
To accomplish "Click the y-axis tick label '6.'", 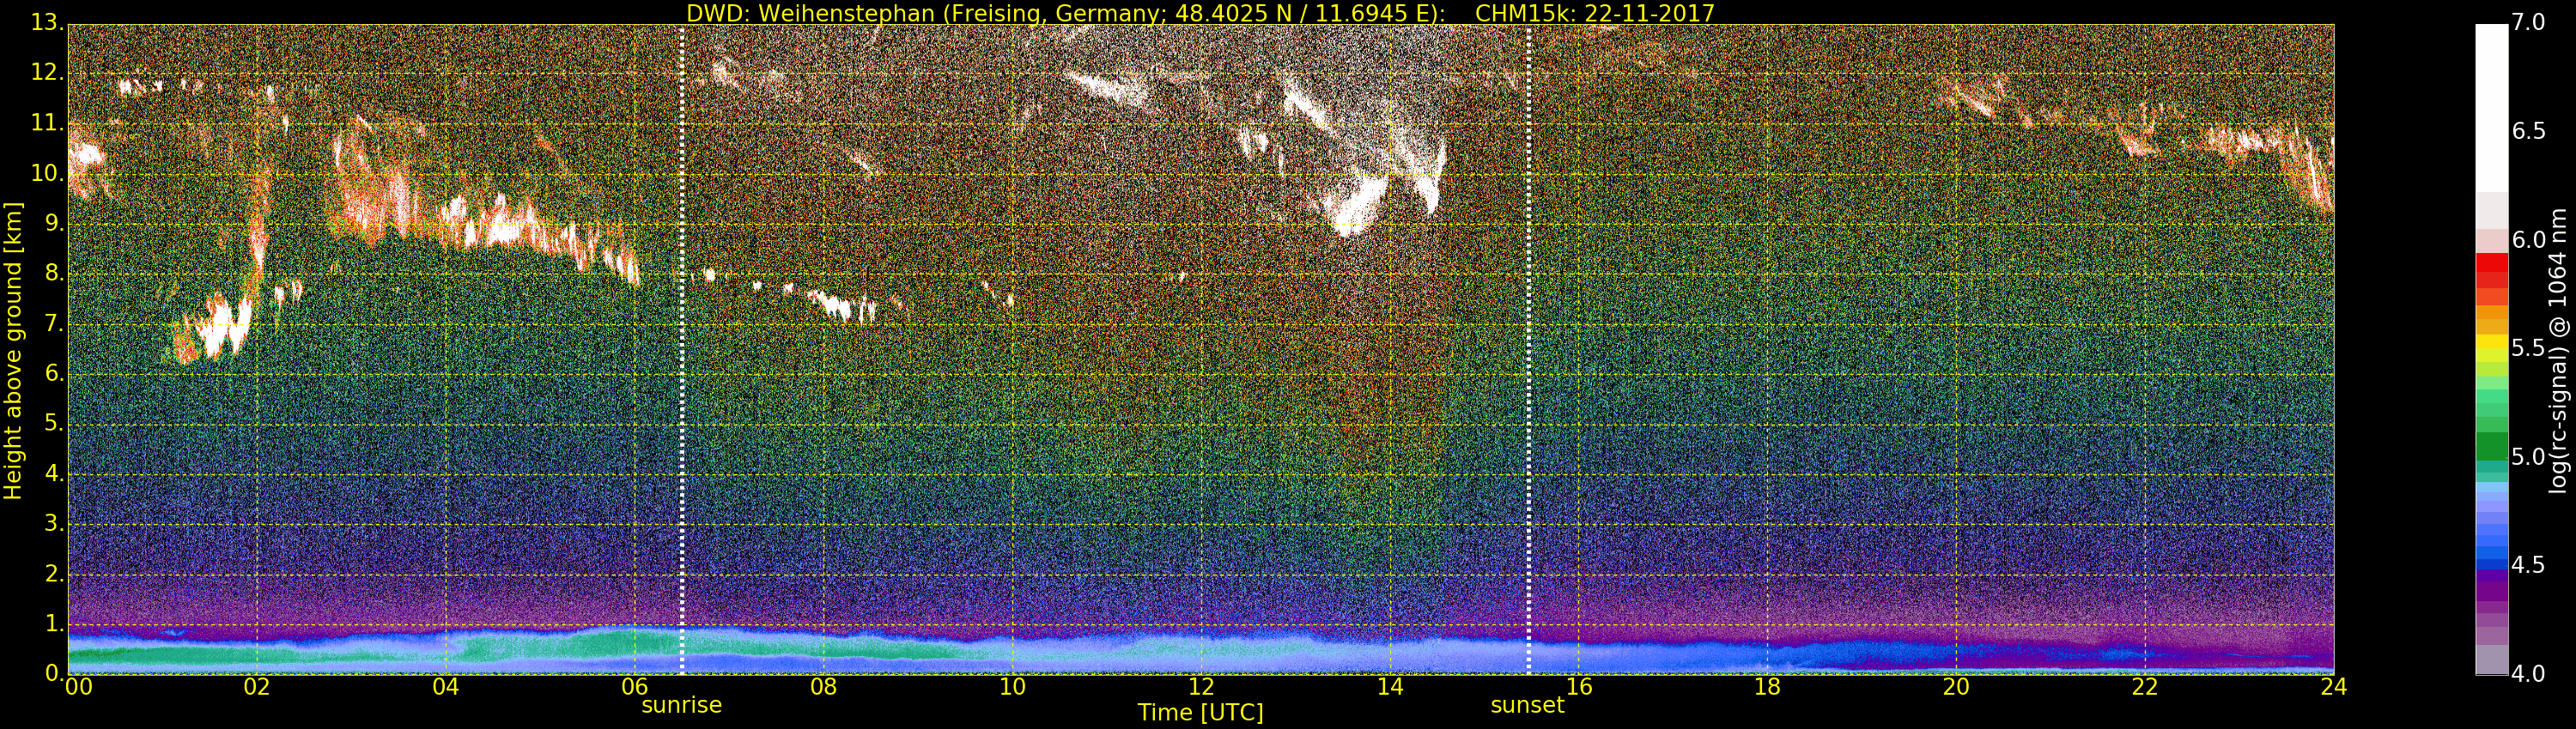I will [54, 373].
